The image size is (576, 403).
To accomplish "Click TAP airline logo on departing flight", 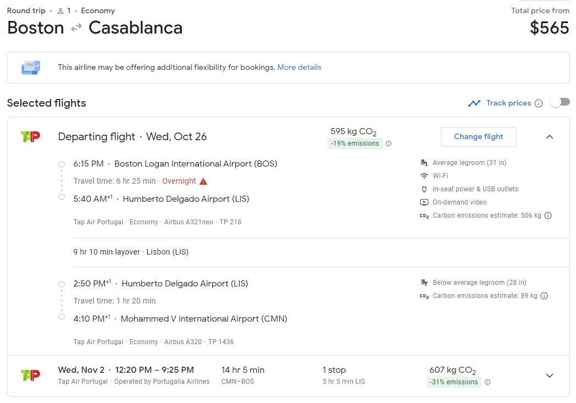I will [30, 136].
